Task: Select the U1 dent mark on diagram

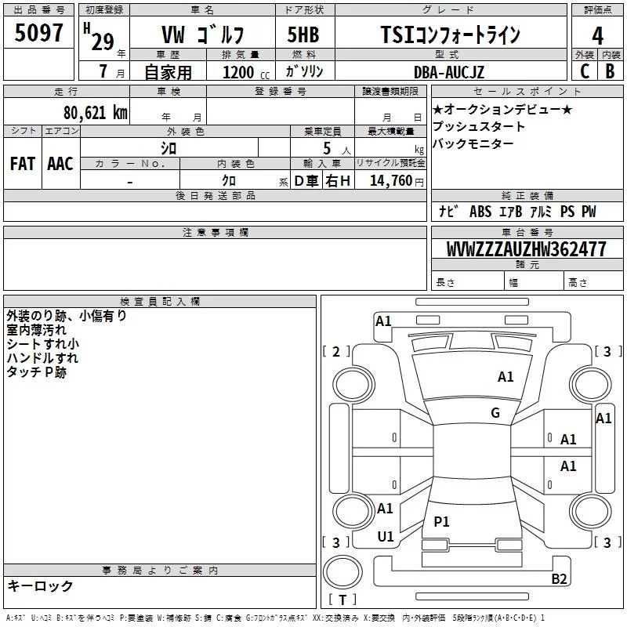Action: (385, 537)
